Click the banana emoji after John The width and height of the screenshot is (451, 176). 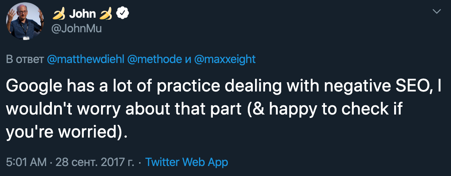pyautogui.click(x=106, y=14)
